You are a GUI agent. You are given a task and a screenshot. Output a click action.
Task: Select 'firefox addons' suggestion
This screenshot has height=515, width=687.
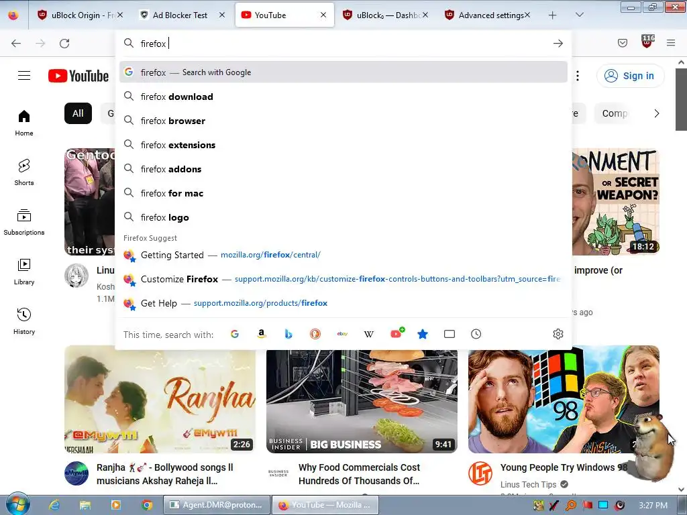(343, 168)
